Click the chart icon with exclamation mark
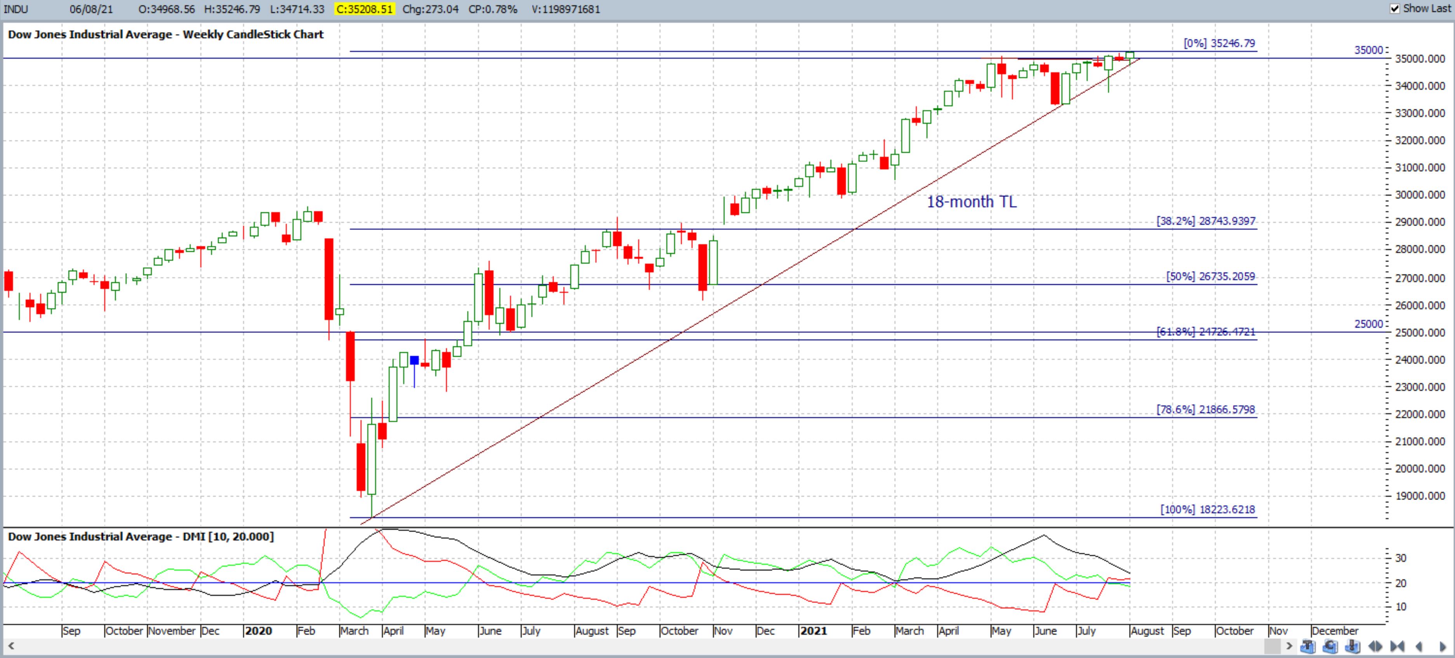The height and width of the screenshot is (658, 1455). click(1353, 646)
